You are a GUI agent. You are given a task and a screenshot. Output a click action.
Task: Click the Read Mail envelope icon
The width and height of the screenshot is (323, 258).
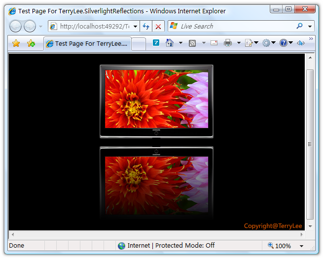[x=214, y=43]
